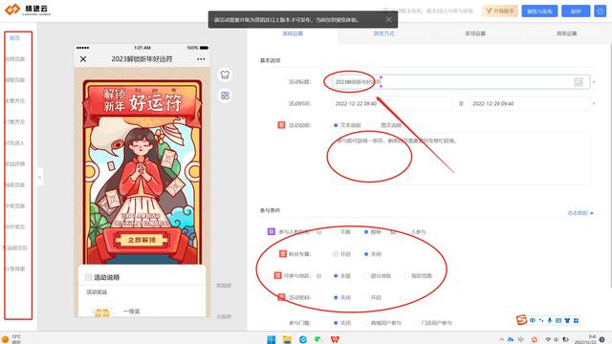Open the Windows Start menu
Screen dimensions: 612x344
coord(271,339)
